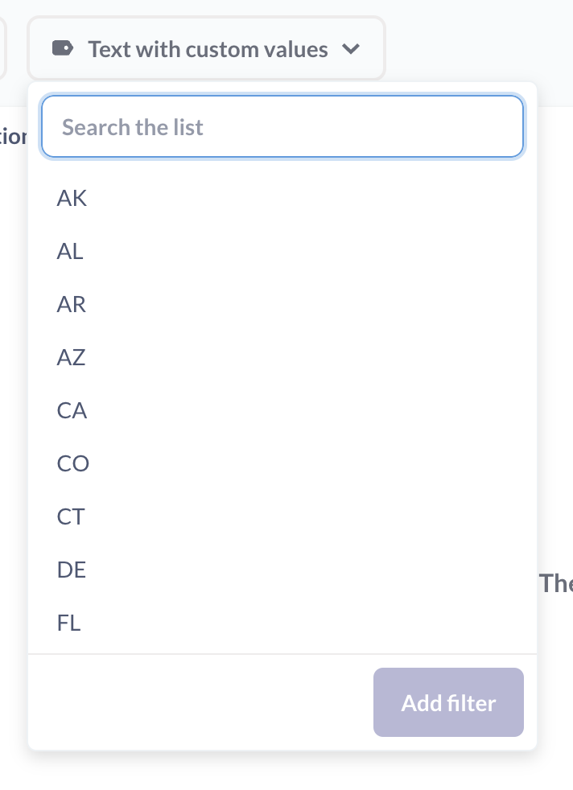Pick CO from the list
The image size is (573, 790).
click(x=73, y=463)
